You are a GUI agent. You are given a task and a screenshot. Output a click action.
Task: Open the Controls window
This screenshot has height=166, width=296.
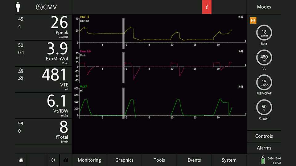[264, 136]
